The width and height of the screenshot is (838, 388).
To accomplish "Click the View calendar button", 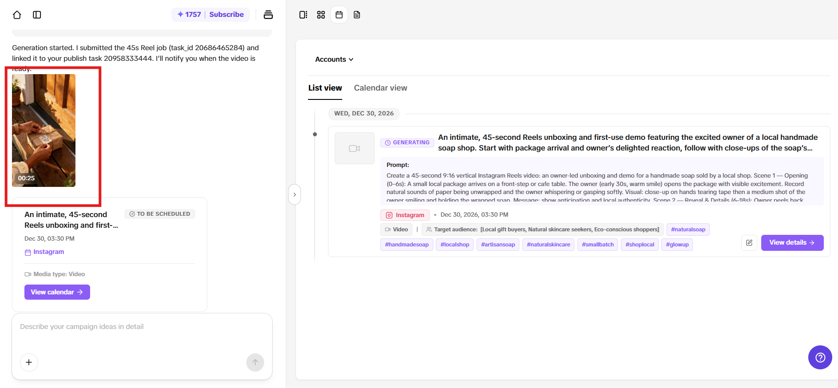I will pos(57,292).
